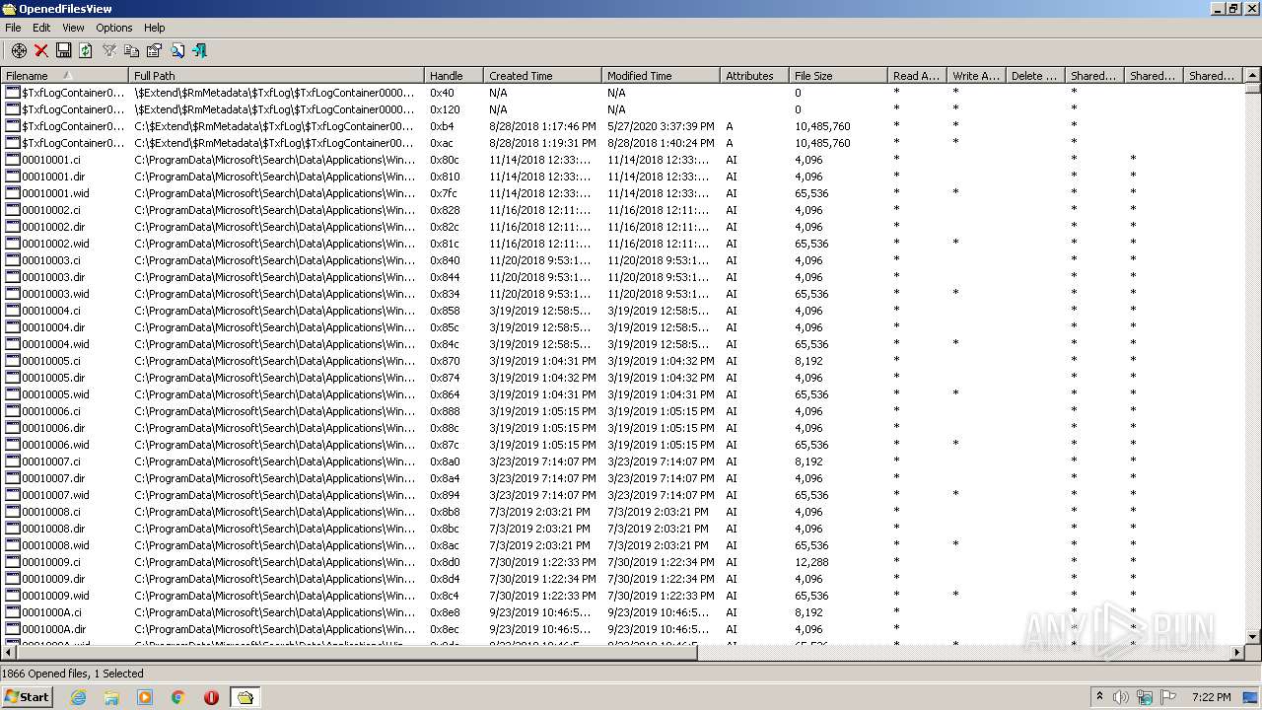Click the OpenedFilesView taskbar button
This screenshot has width=1262, height=710.
[245, 697]
